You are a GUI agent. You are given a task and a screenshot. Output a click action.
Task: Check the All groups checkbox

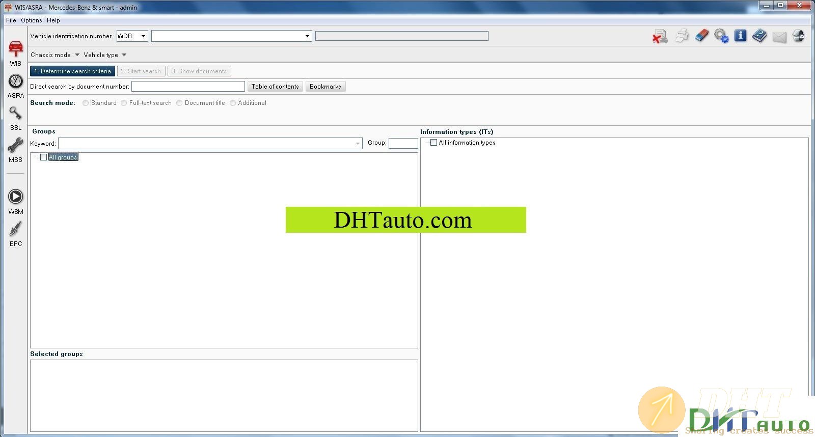tap(43, 157)
